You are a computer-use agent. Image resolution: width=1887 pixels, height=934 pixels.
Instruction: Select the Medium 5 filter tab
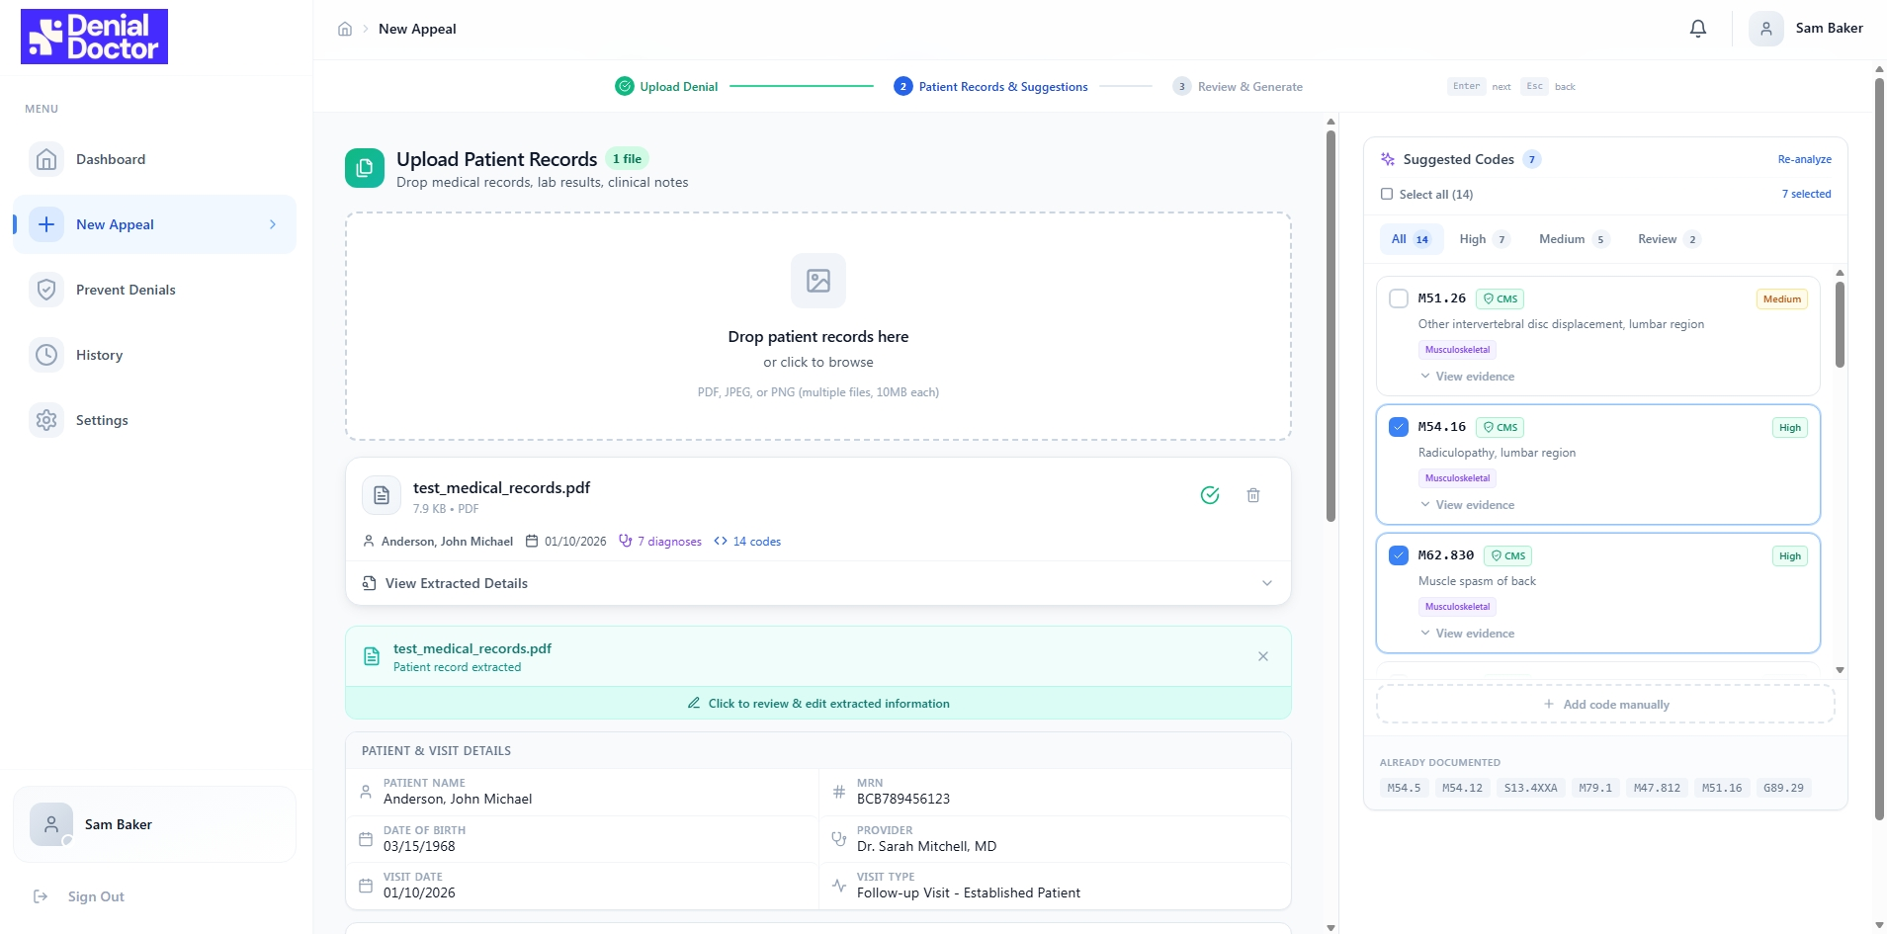click(1574, 239)
